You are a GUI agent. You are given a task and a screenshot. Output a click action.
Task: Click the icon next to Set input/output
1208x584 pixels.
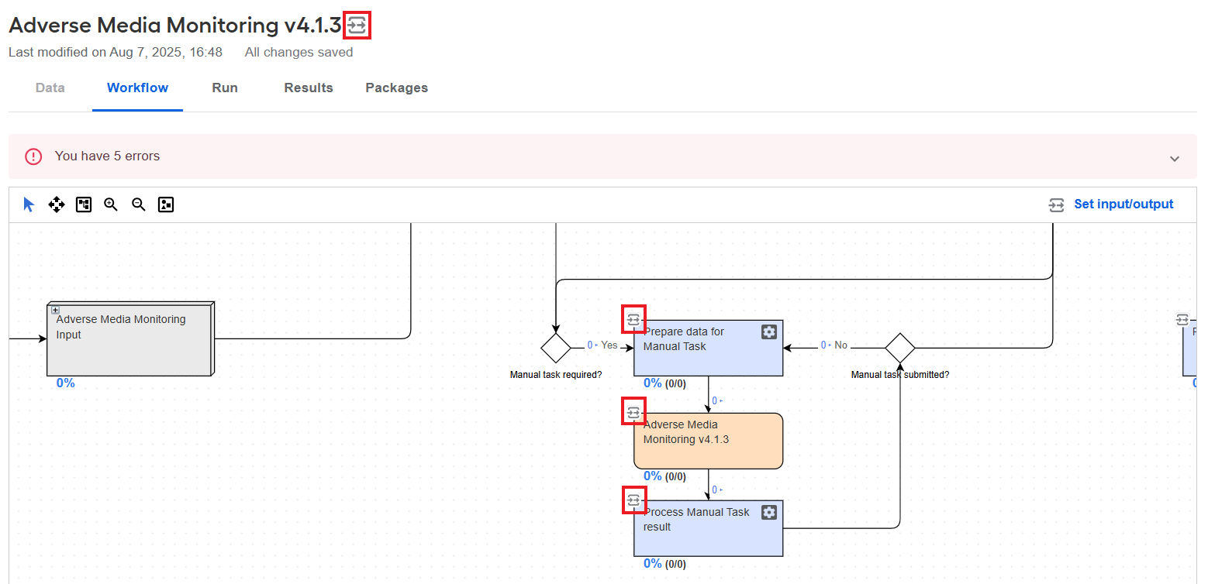tap(1057, 204)
